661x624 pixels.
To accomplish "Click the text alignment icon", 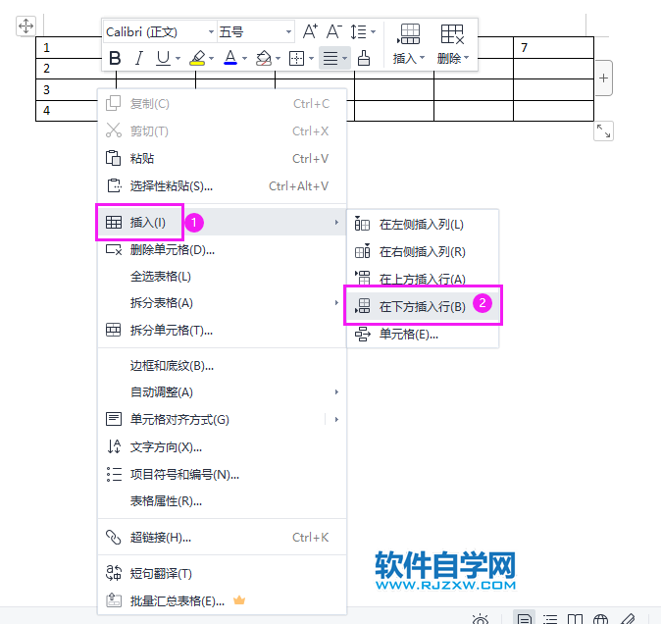I will 330,58.
